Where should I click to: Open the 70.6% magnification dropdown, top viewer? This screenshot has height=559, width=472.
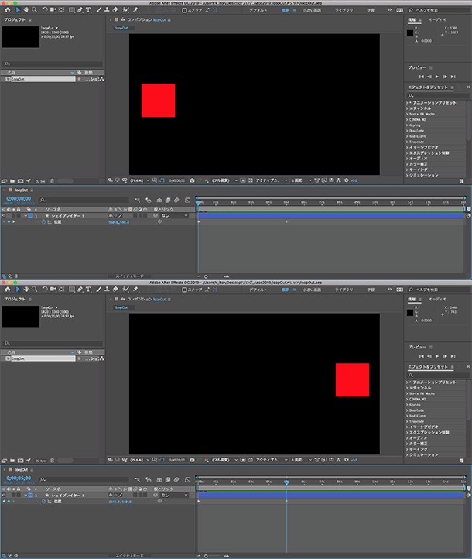139,180
